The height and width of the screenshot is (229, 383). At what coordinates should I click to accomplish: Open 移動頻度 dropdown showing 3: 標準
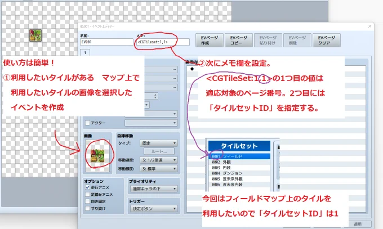(x=159, y=169)
